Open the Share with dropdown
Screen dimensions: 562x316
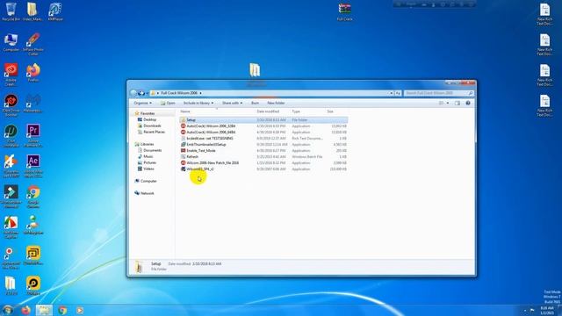232,104
